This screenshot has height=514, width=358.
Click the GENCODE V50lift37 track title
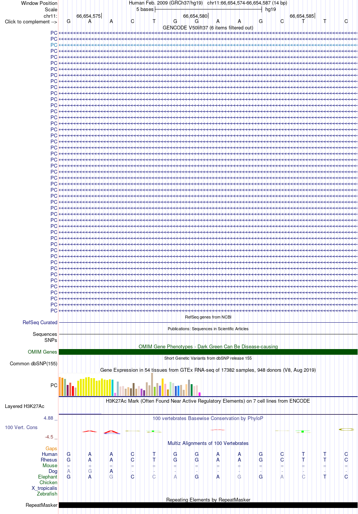[208, 28]
